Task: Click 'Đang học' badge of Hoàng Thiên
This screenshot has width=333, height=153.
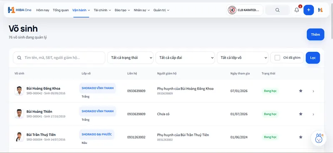Action: tap(270, 114)
